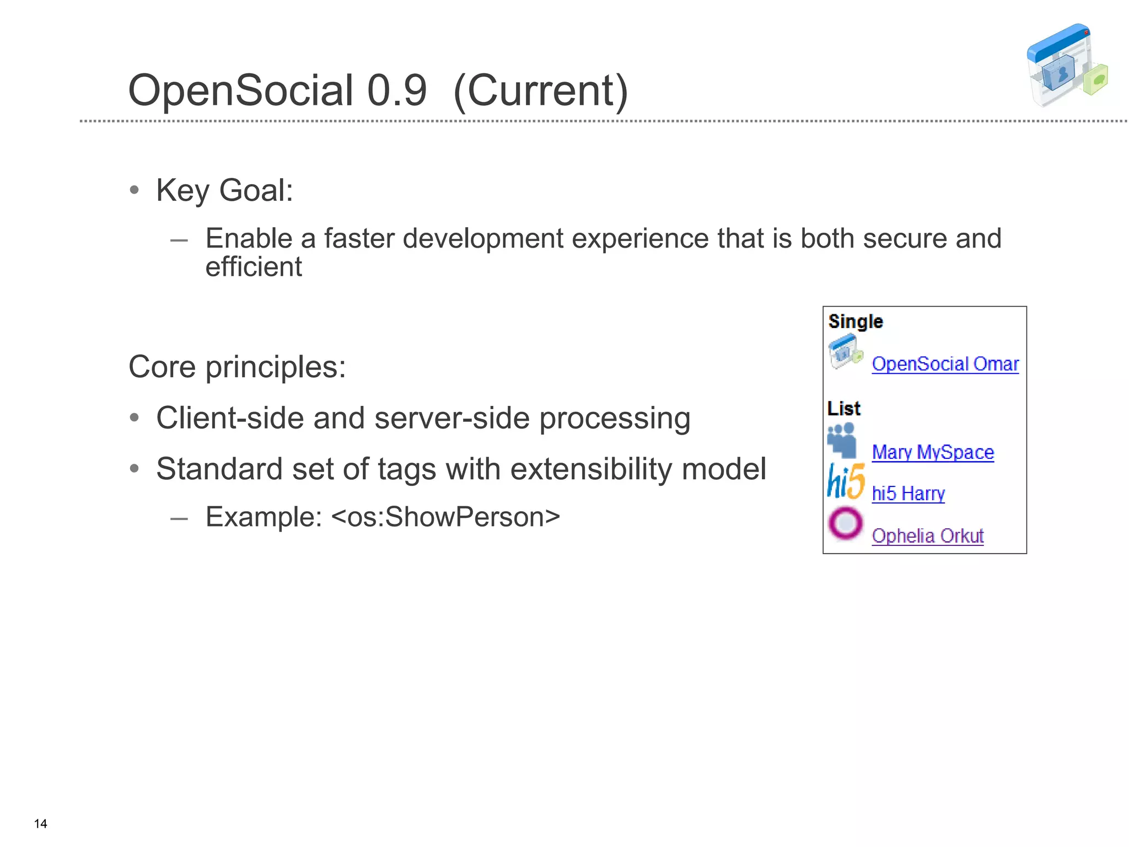Image resolution: width=1129 pixels, height=847 pixels.
Task: Click the MySpace people icon
Action: click(842, 441)
